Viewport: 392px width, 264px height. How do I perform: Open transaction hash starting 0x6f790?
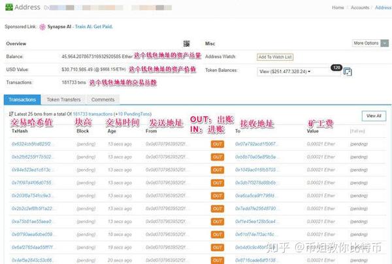[x=32, y=235]
